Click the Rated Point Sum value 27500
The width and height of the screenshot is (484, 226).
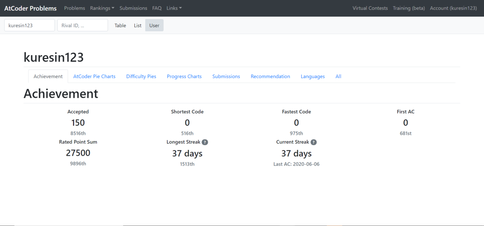[x=78, y=153]
